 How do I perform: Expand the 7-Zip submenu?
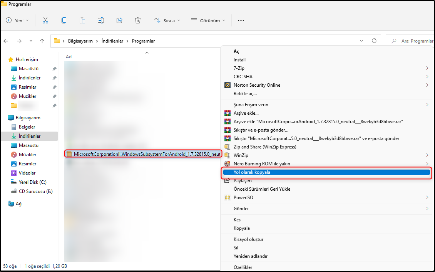point(326,68)
